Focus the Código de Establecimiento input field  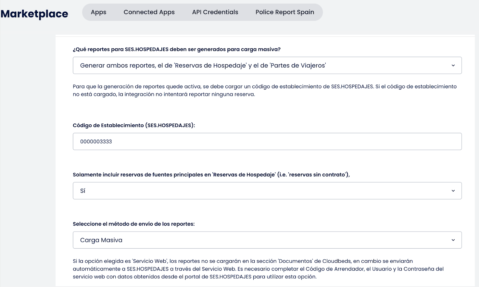click(x=267, y=142)
